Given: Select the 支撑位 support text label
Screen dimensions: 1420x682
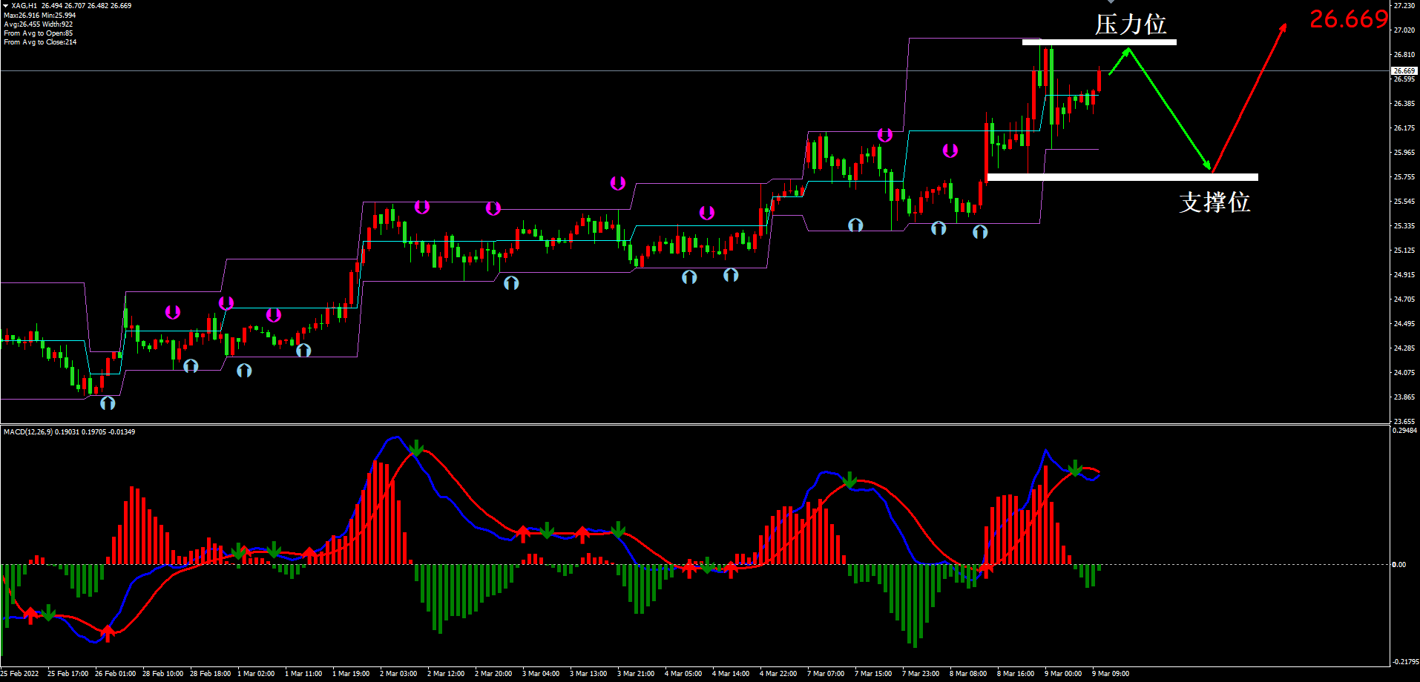Looking at the screenshot, I should pyautogui.click(x=1214, y=202).
